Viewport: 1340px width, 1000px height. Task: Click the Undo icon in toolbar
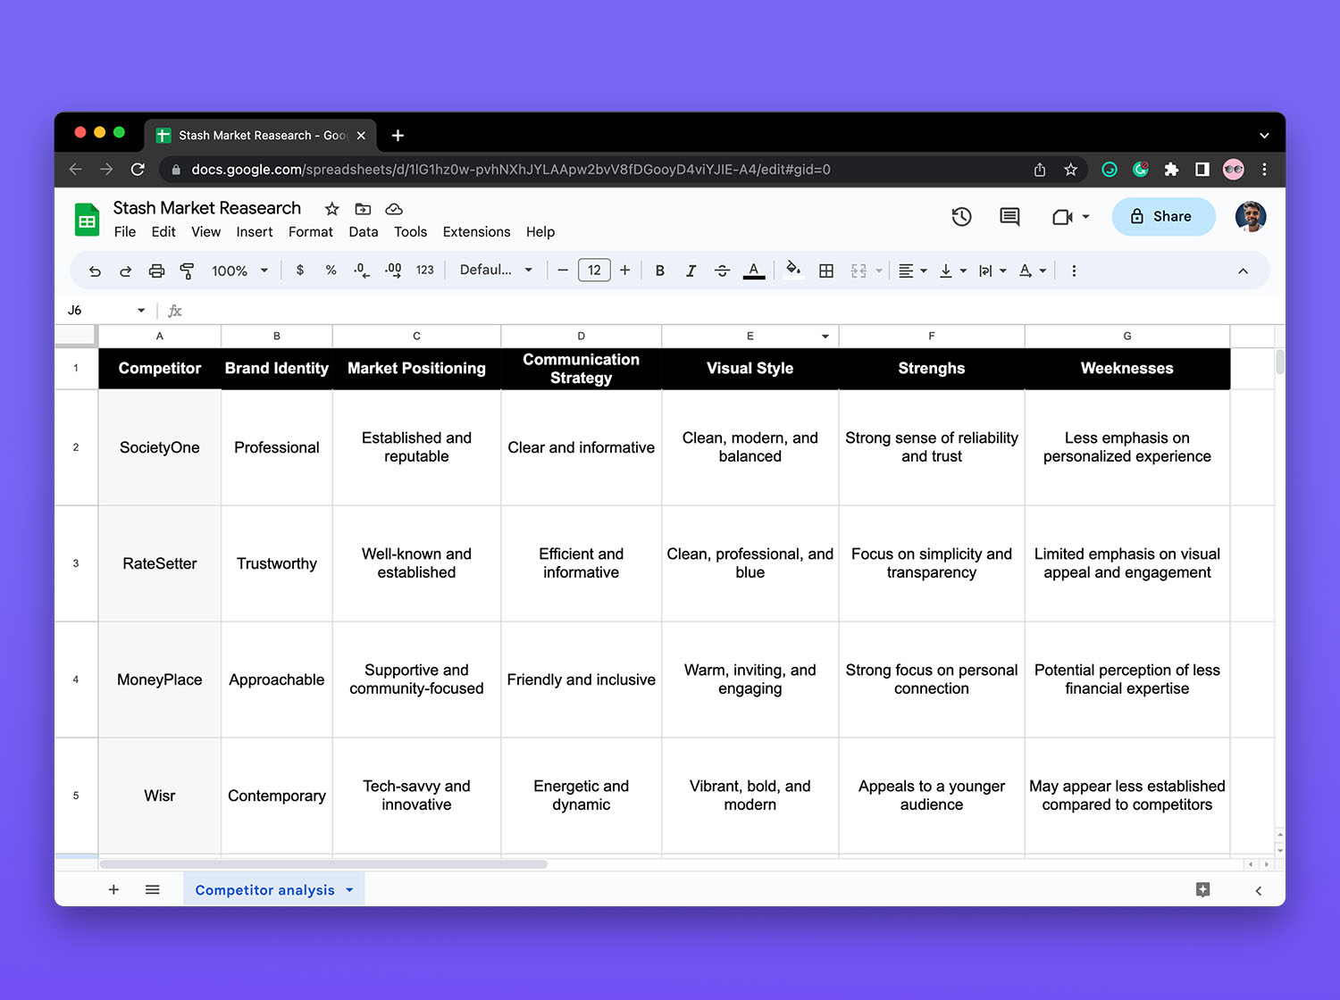coord(95,271)
